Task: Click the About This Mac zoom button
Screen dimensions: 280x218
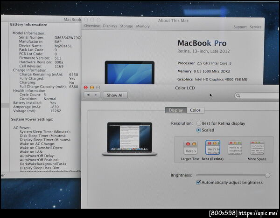Action: (x=98, y=20)
